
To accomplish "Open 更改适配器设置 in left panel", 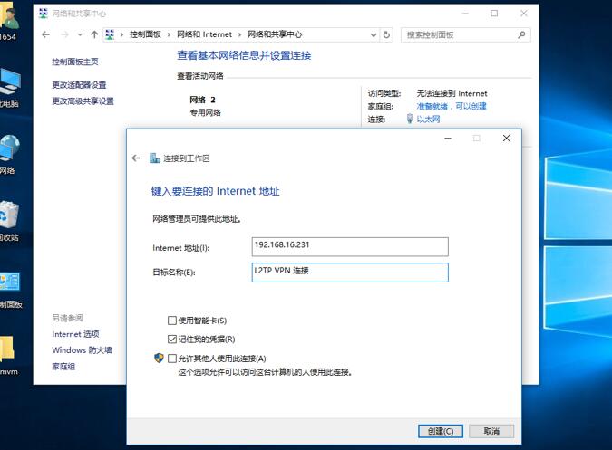I will click(x=79, y=85).
